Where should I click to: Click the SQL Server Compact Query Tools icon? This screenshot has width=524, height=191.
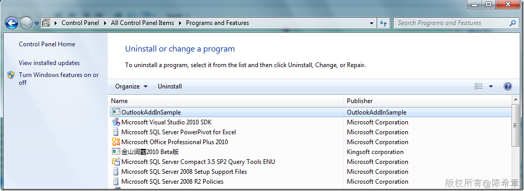pos(116,162)
